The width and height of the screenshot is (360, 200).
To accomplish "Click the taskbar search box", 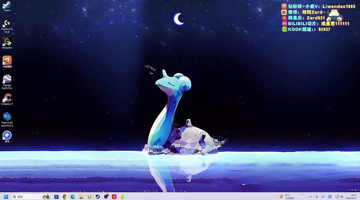I will (x=31, y=196).
